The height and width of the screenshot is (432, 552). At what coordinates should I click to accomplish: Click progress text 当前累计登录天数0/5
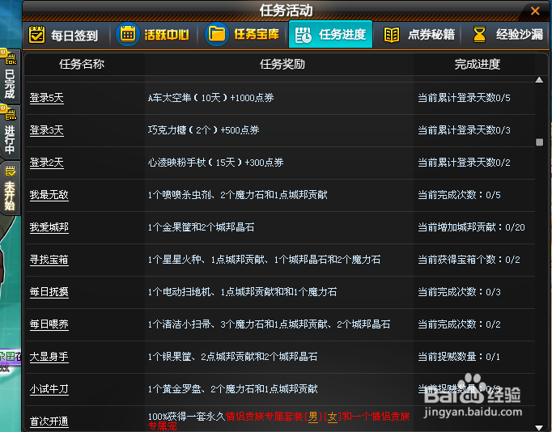click(x=464, y=98)
